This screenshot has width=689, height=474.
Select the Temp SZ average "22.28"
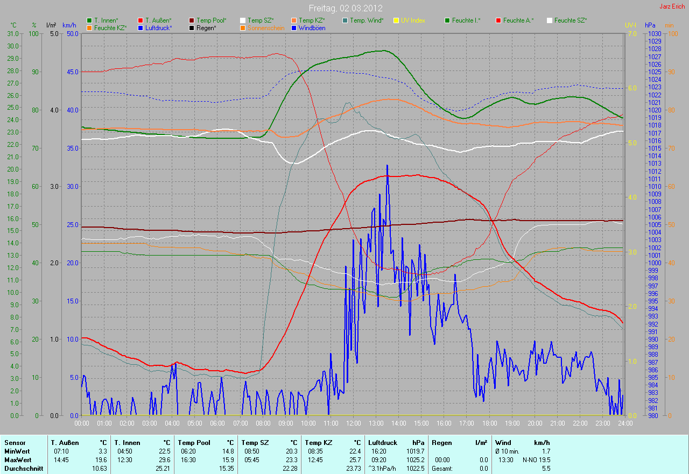[290, 469]
